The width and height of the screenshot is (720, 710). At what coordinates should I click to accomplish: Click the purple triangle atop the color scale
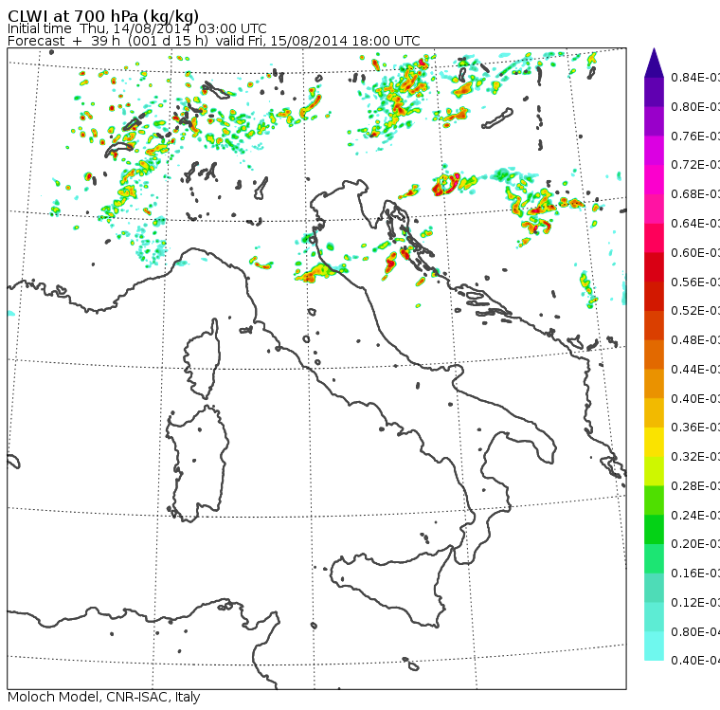coord(654,63)
